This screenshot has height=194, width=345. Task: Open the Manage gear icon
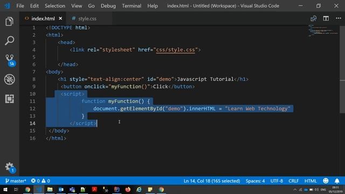pos(10,168)
